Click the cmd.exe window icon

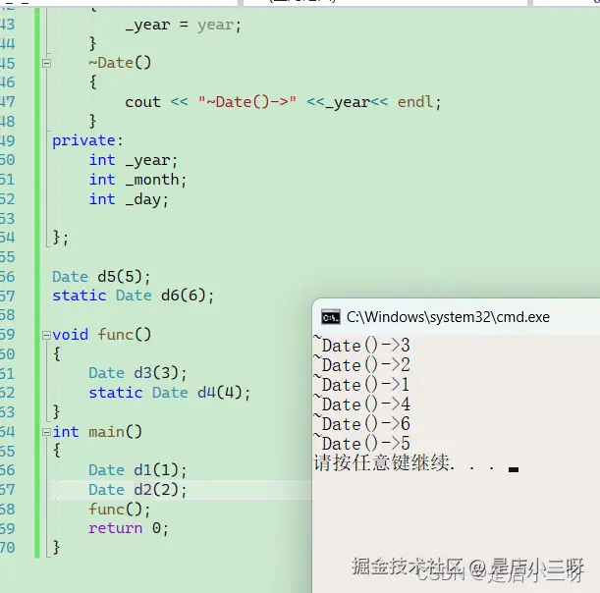coord(331,317)
